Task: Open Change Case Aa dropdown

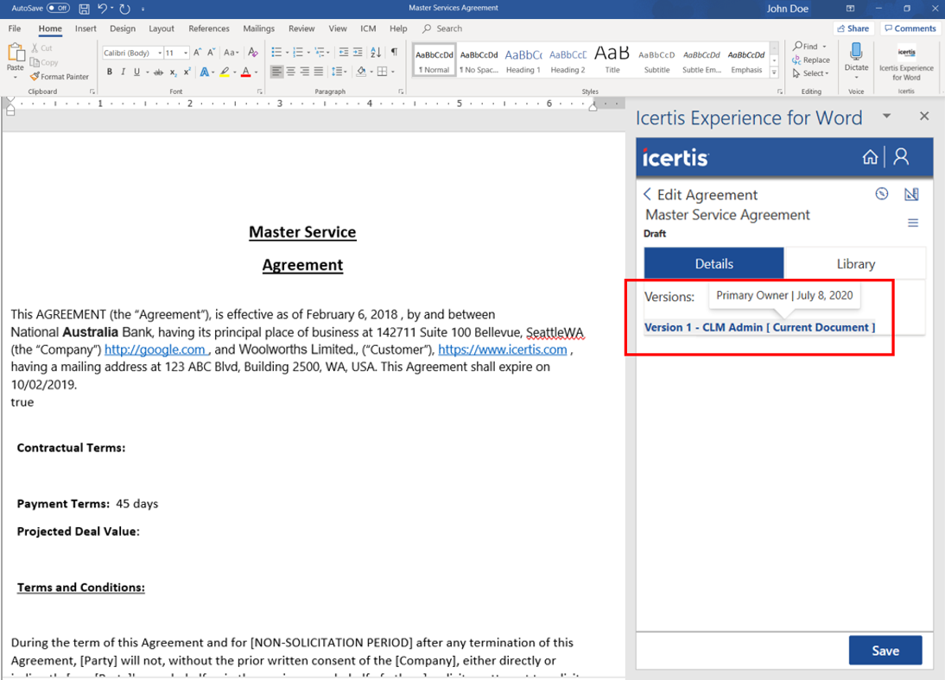Action: pyautogui.click(x=231, y=53)
